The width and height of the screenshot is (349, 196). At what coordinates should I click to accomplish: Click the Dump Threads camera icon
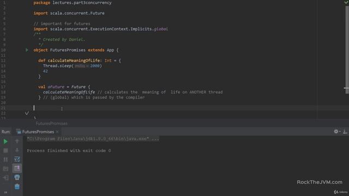pos(5,169)
